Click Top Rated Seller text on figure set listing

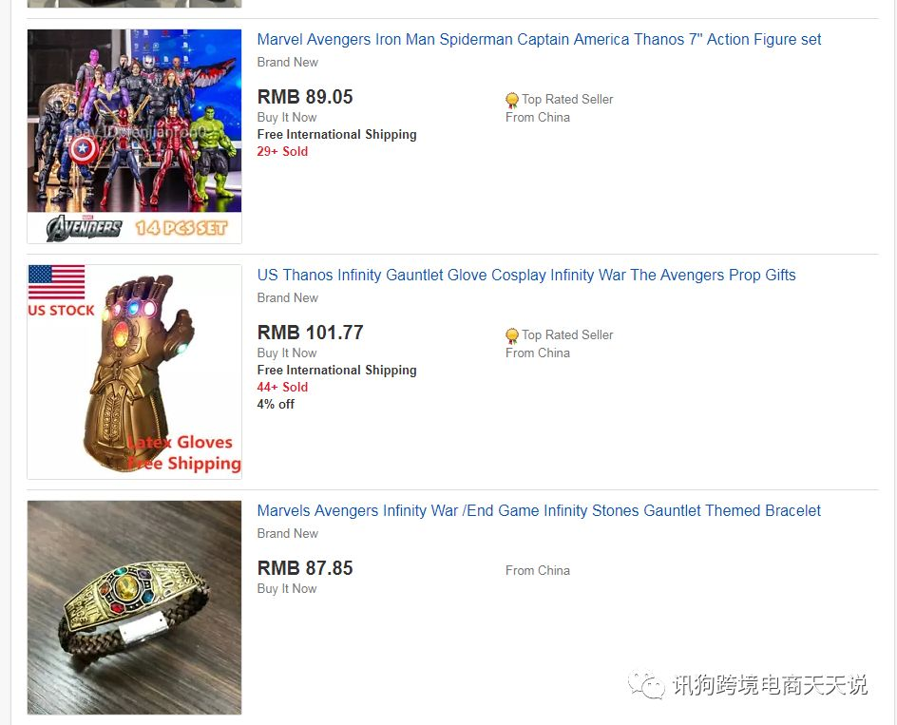click(567, 100)
